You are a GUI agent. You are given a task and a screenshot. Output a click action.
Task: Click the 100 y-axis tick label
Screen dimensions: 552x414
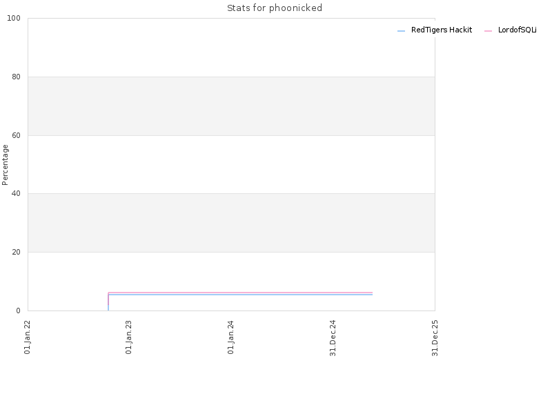(x=14, y=19)
